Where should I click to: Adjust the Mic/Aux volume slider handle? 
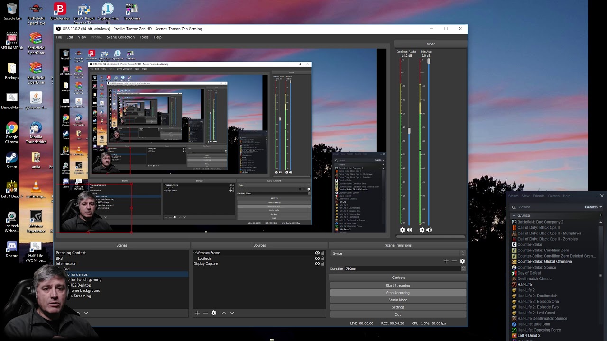click(429, 62)
